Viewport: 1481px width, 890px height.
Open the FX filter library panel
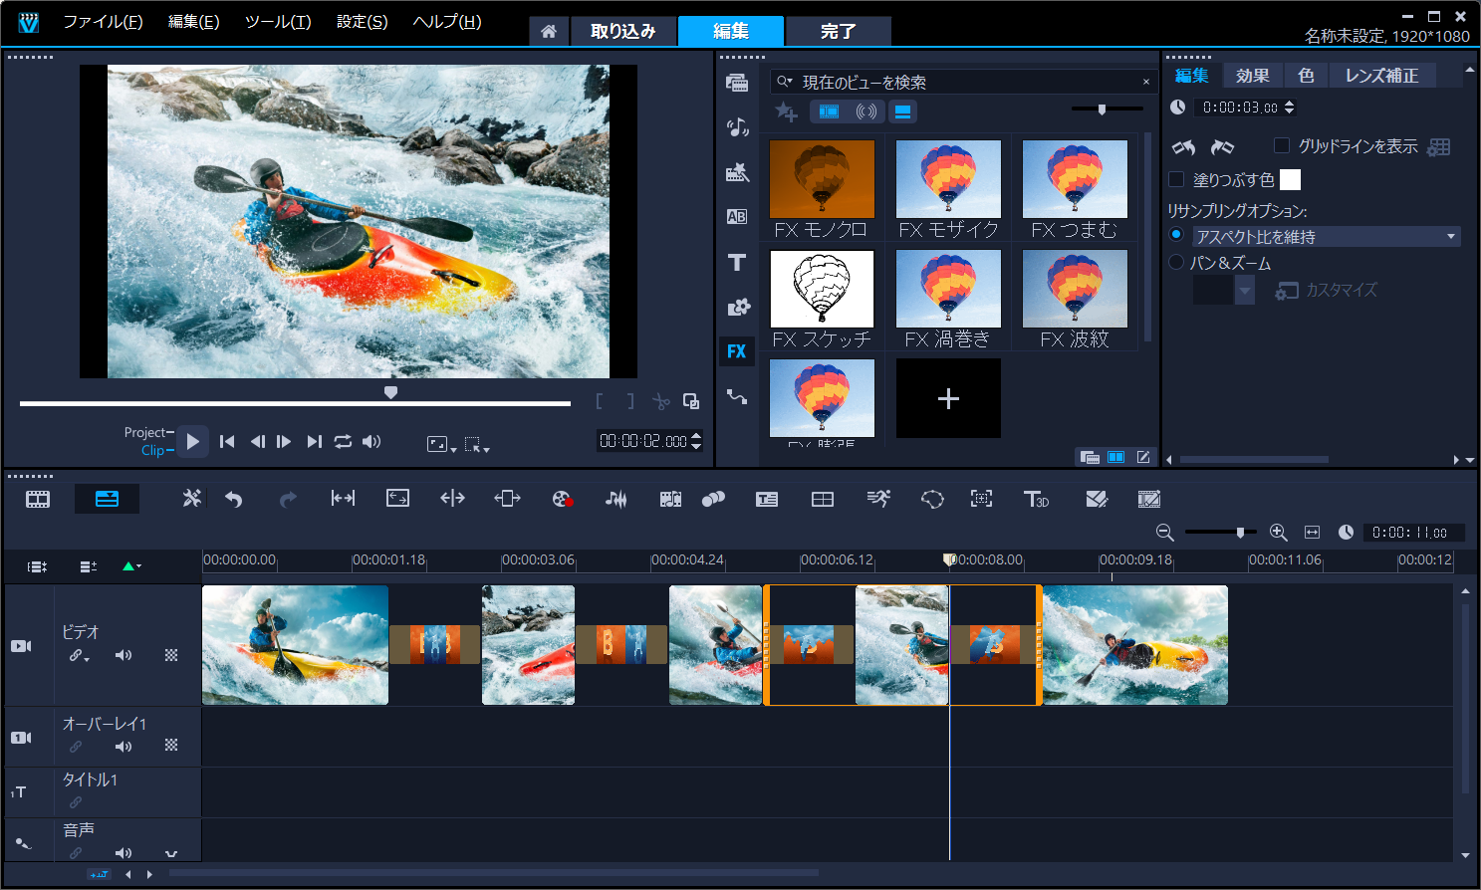click(736, 351)
